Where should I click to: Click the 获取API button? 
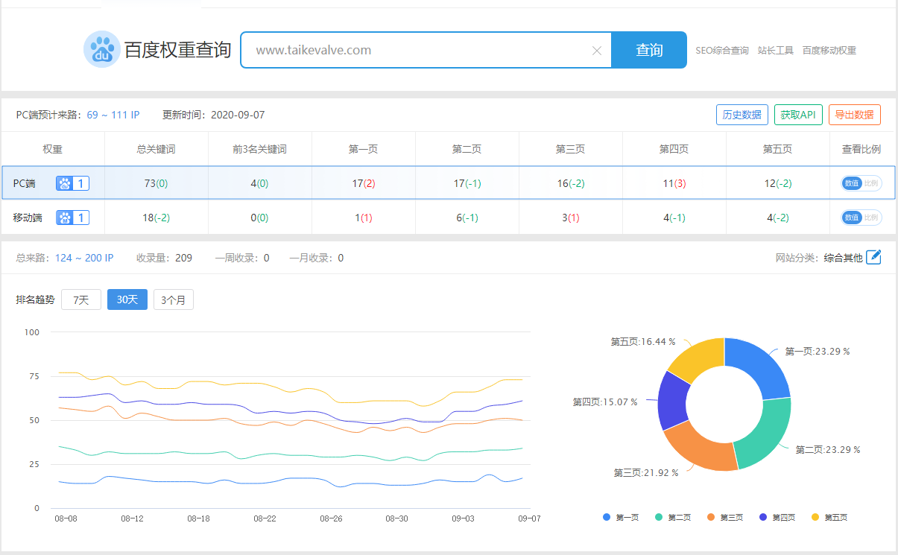point(798,114)
